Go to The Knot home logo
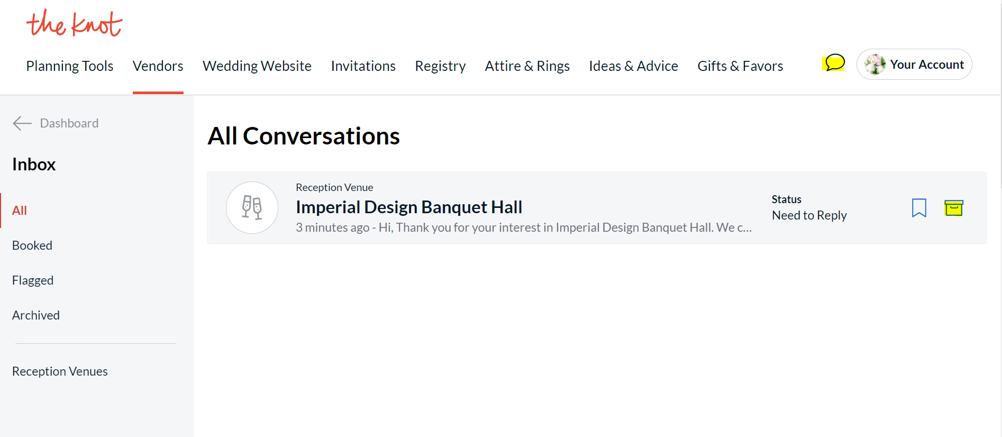 pyautogui.click(x=74, y=23)
